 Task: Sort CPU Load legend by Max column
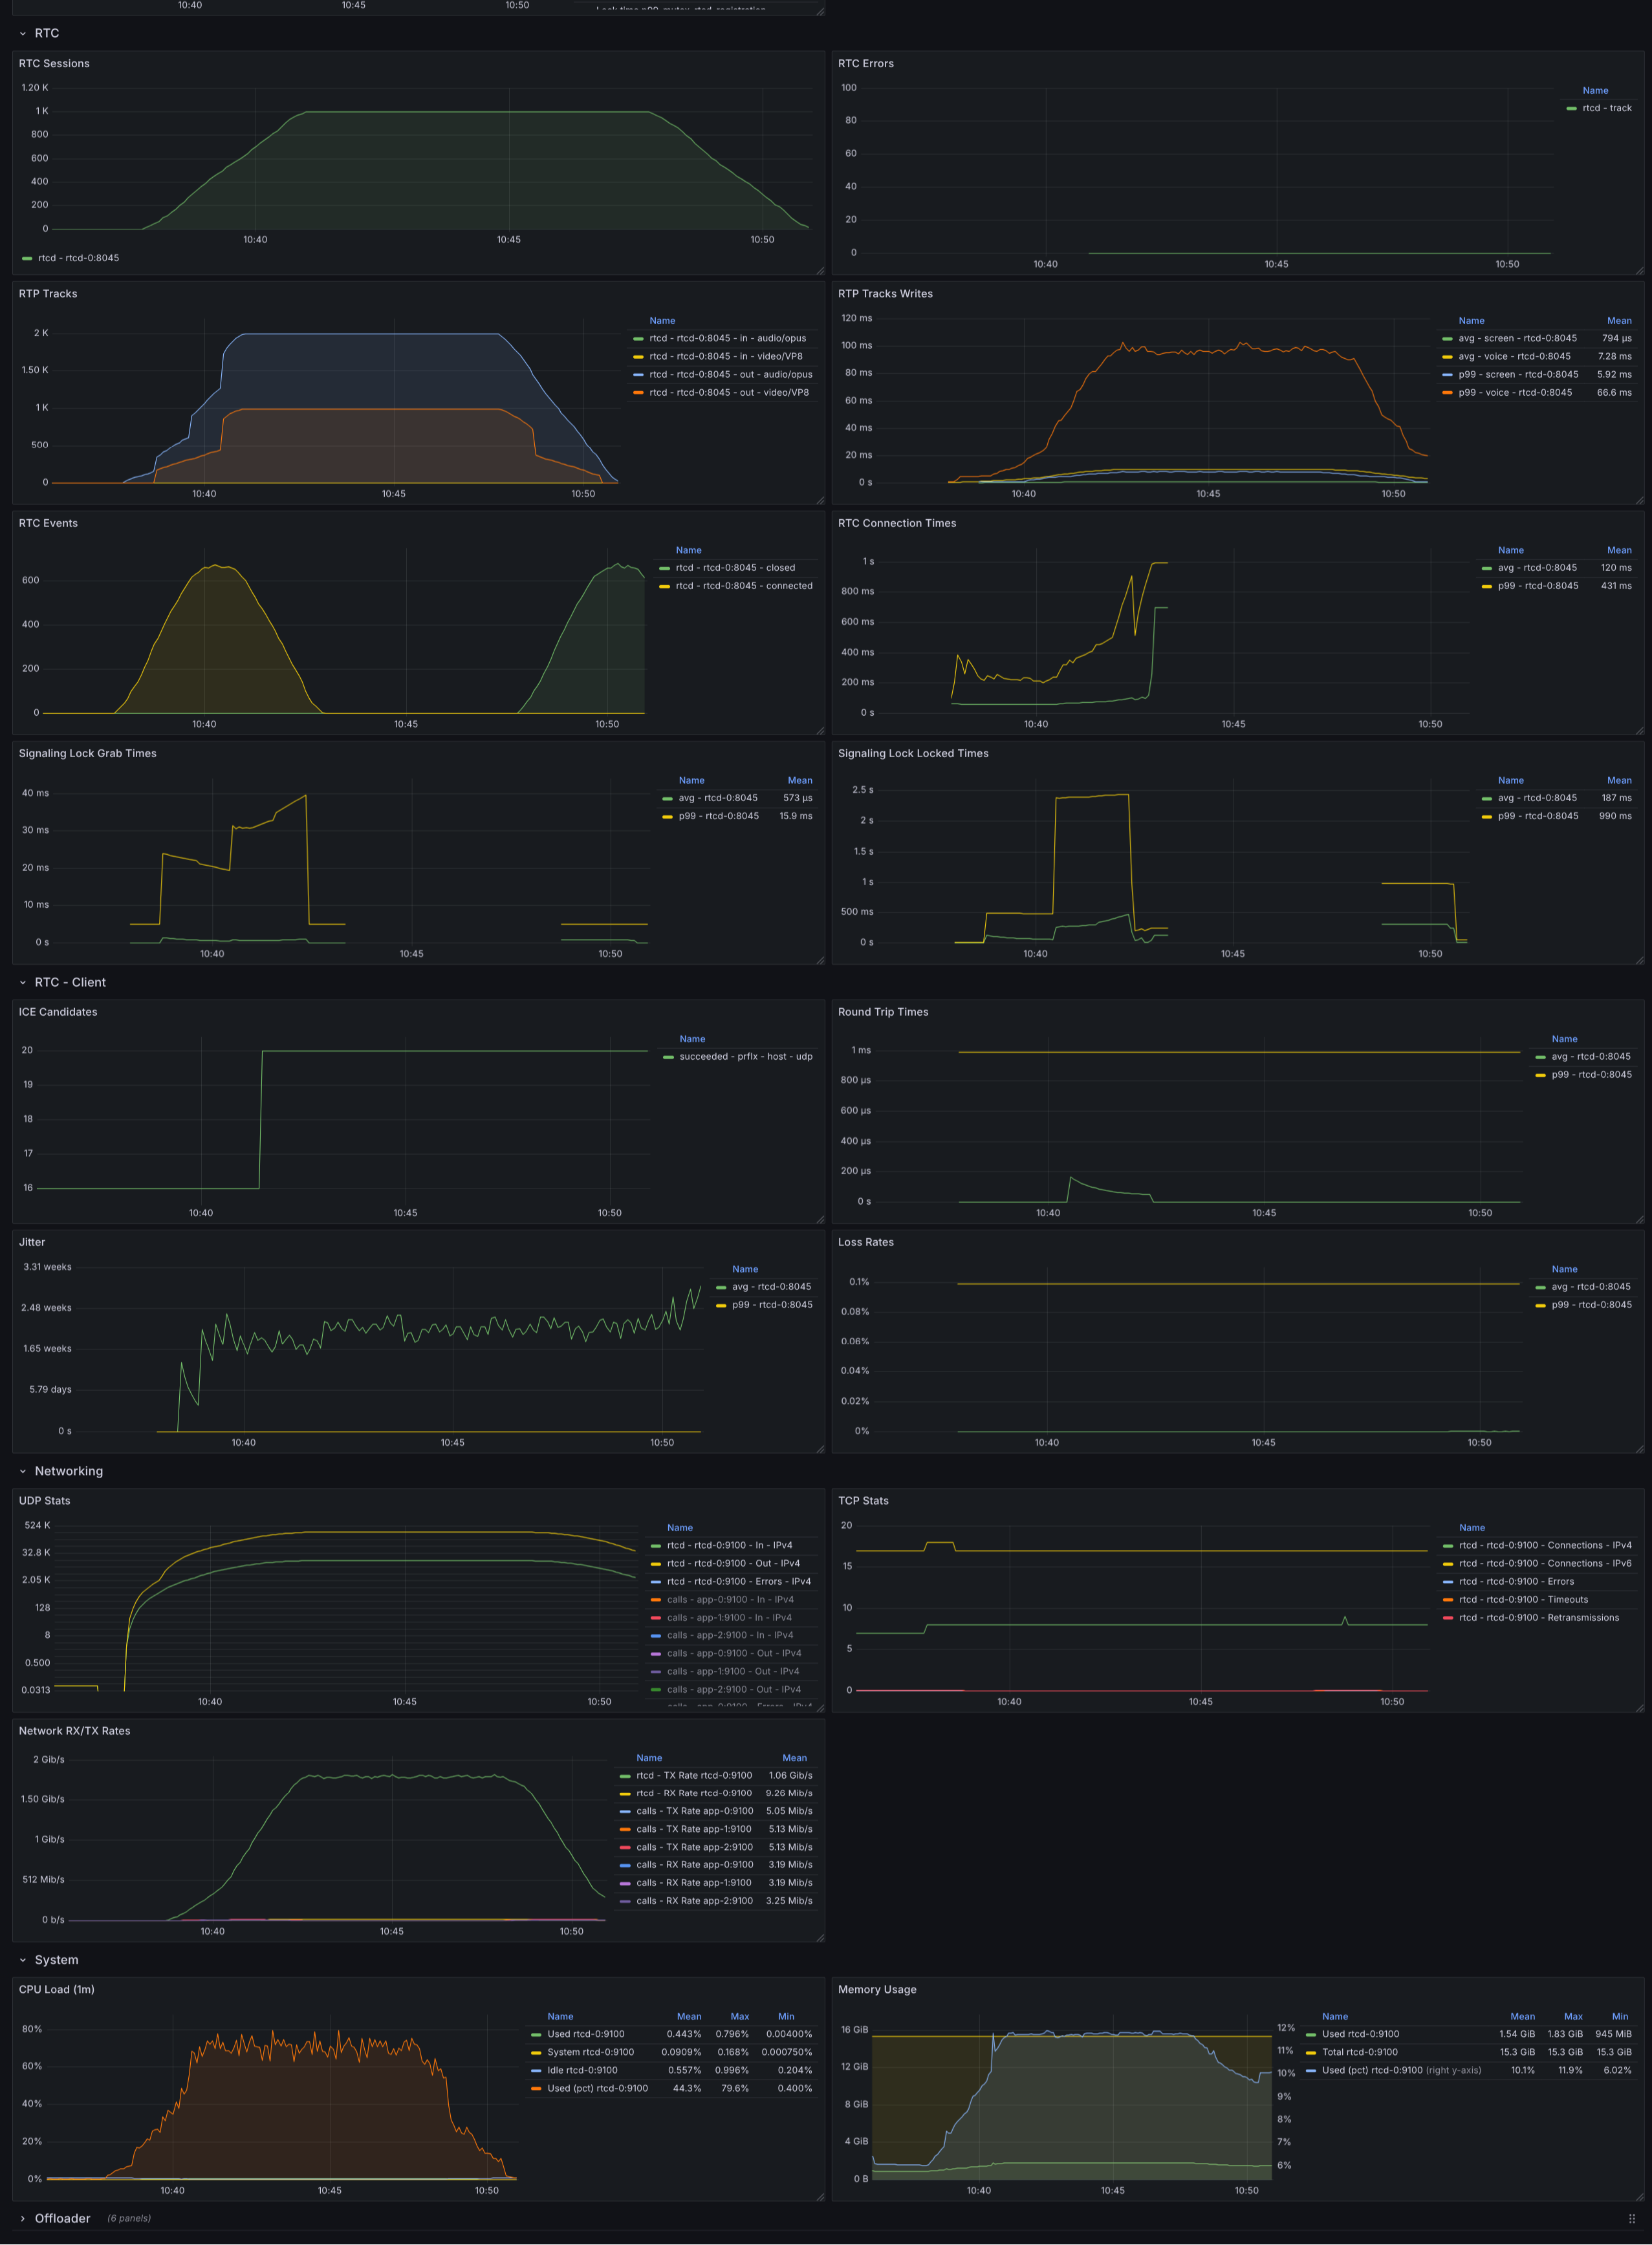tap(739, 2016)
